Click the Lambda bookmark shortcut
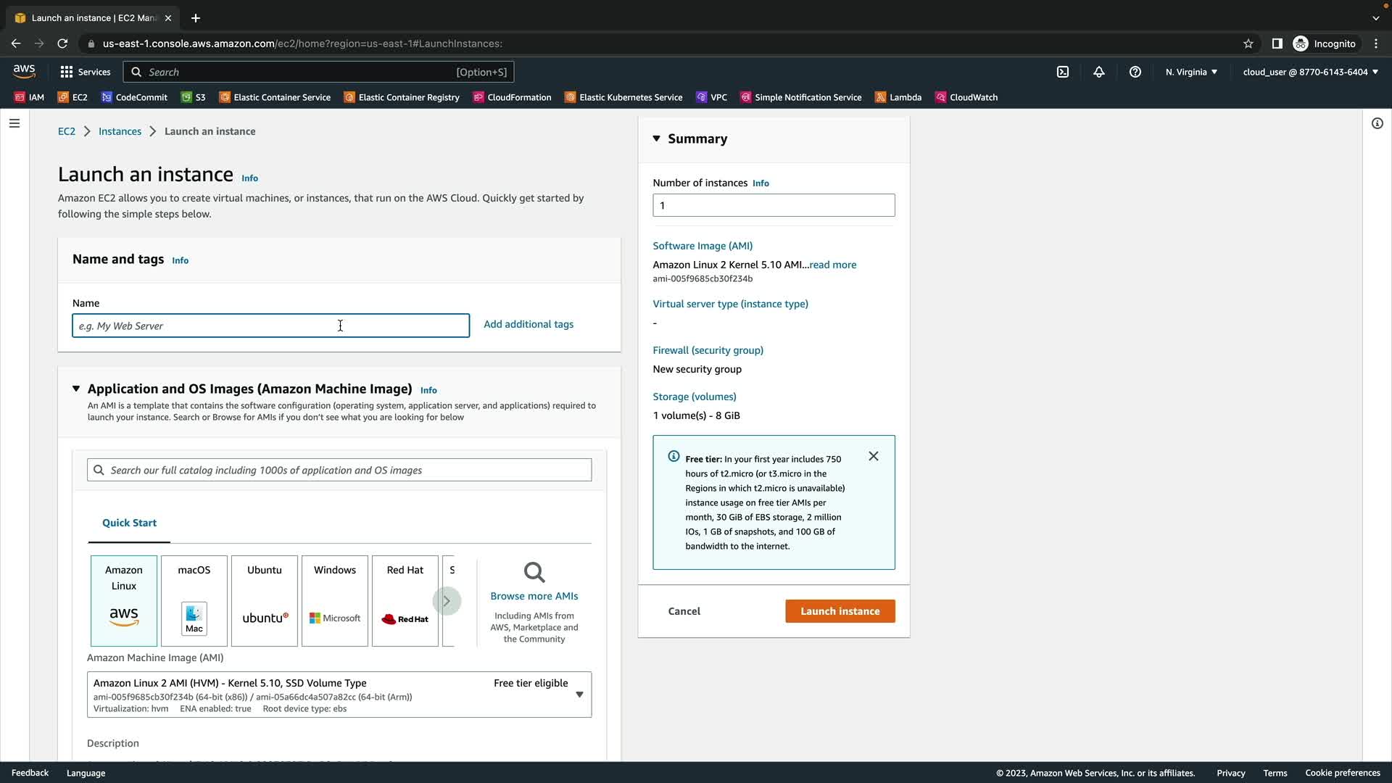The height and width of the screenshot is (783, 1392). pyautogui.click(x=898, y=97)
